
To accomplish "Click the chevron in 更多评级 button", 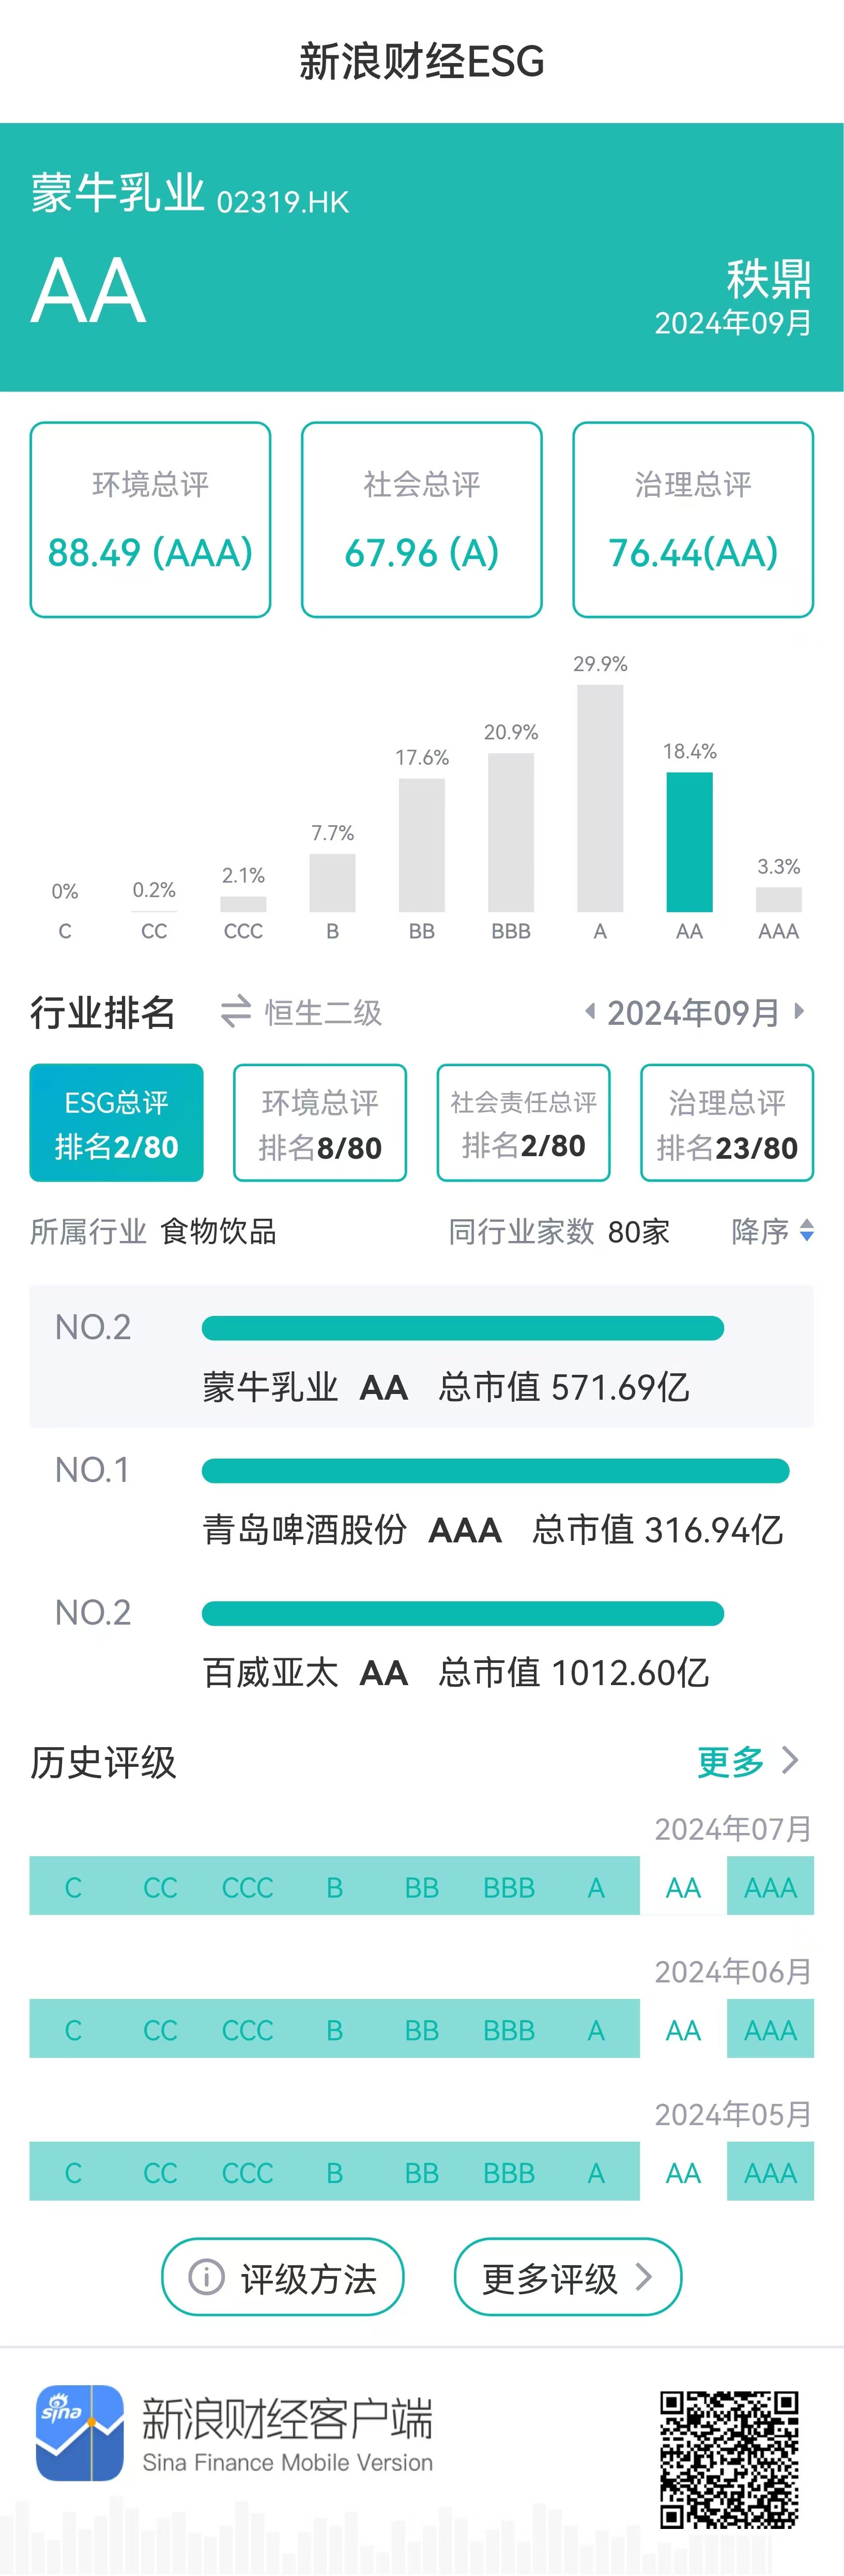I will click(644, 2277).
